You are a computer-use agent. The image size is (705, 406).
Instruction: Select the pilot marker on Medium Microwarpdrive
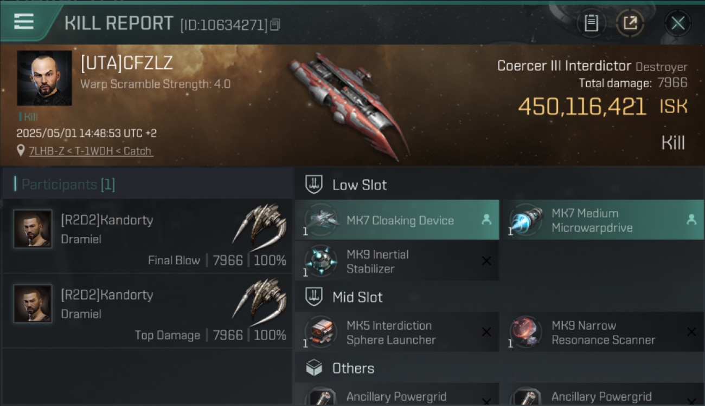tap(691, 220)
